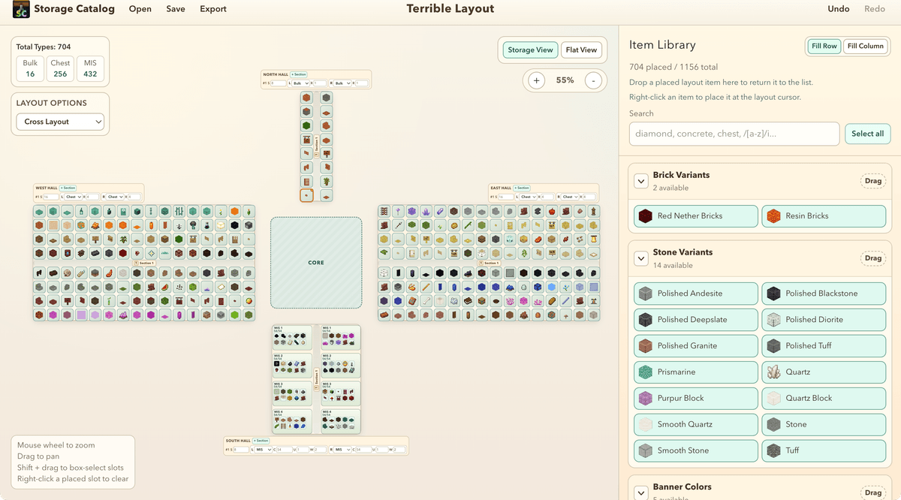The width and height of the screenshot is (901, 500).
Task: Open East Hall right Chest type dropdown
Action: (570, 197)
